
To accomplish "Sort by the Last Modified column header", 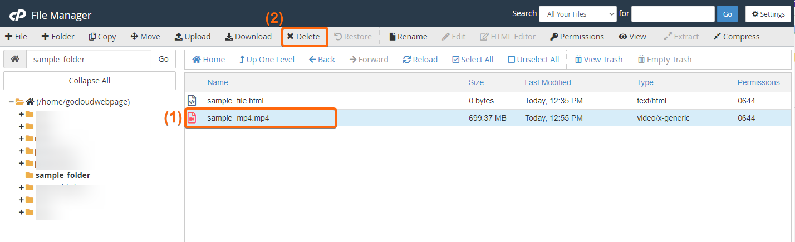I will (x=548, y=82).
